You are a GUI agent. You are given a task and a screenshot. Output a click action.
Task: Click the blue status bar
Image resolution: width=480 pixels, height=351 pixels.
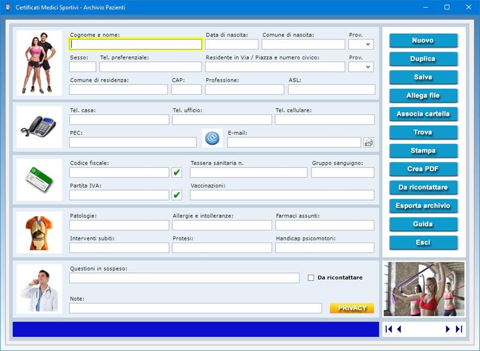(195, 329)
